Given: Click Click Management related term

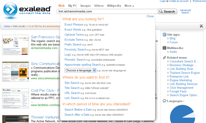Looking at the screenshot, I should (181, 88).
